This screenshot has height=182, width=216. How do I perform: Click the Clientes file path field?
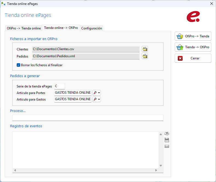pos(86,49)
